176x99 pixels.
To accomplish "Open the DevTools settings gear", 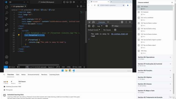I will [x=122, y=22].
